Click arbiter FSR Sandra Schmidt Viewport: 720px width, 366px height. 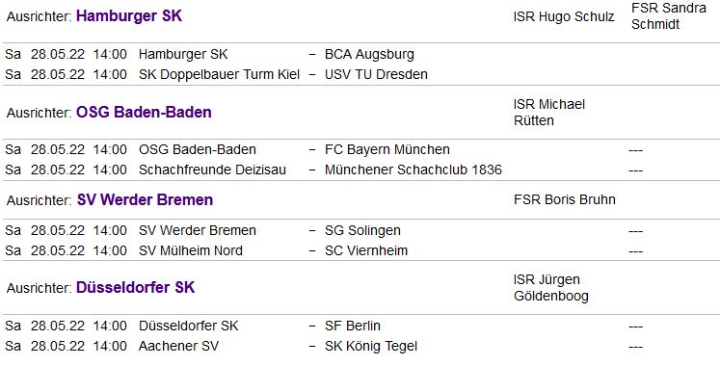click(669, 16)
